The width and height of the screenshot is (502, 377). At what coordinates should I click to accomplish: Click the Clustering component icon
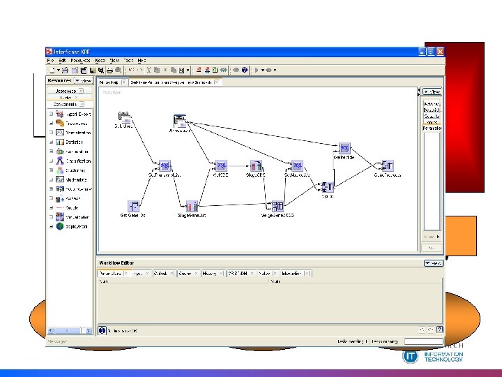point(60,170)
